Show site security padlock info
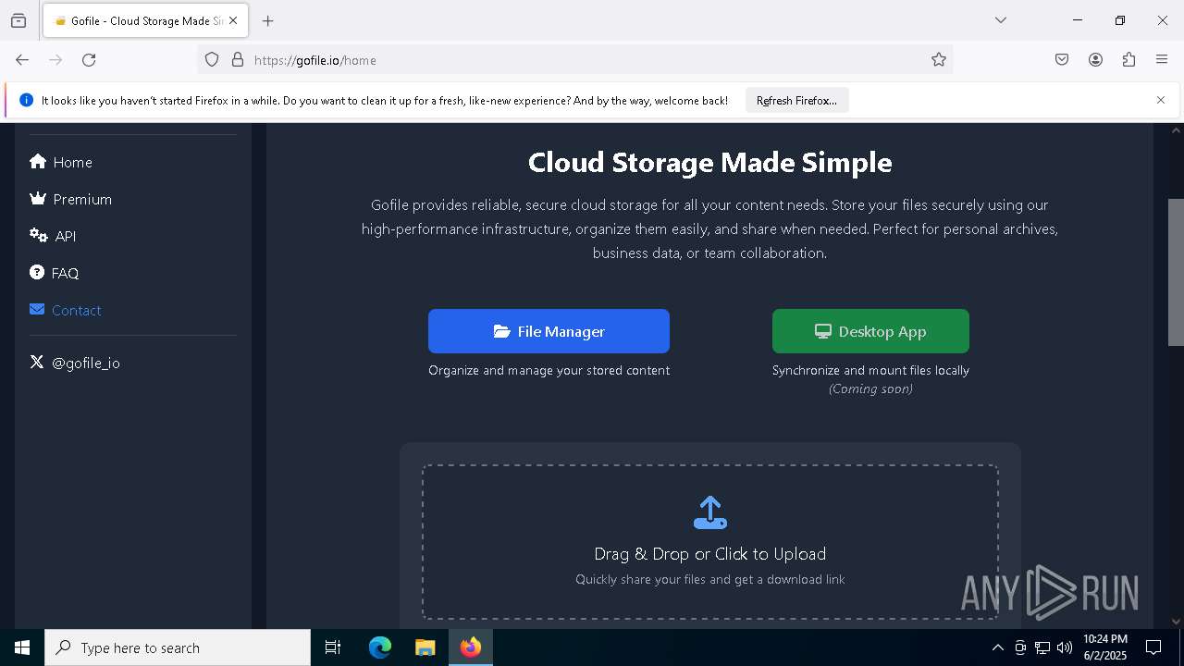This screenshot has height=666, width=1184. [x=238, y=60]
